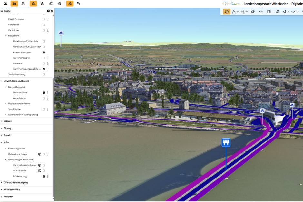The height and width of the screenshot is (202, 303).
Task: Show info for WDC-Projekte
Action: 40,171
